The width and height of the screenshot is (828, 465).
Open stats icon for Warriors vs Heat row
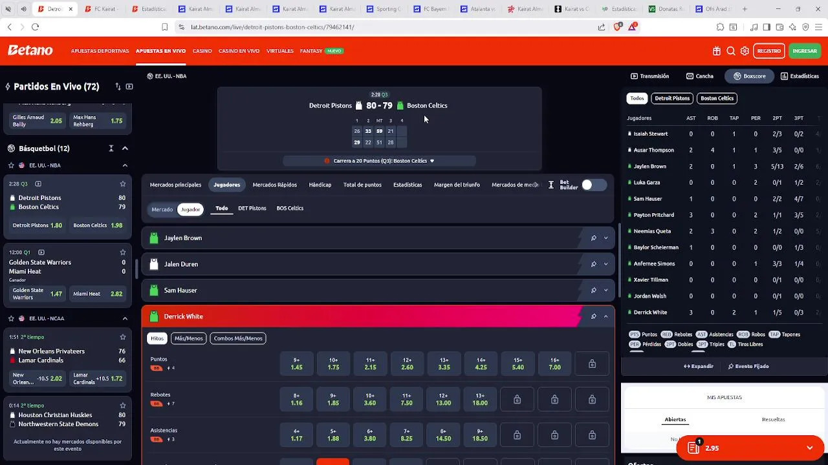pos(41,252)
